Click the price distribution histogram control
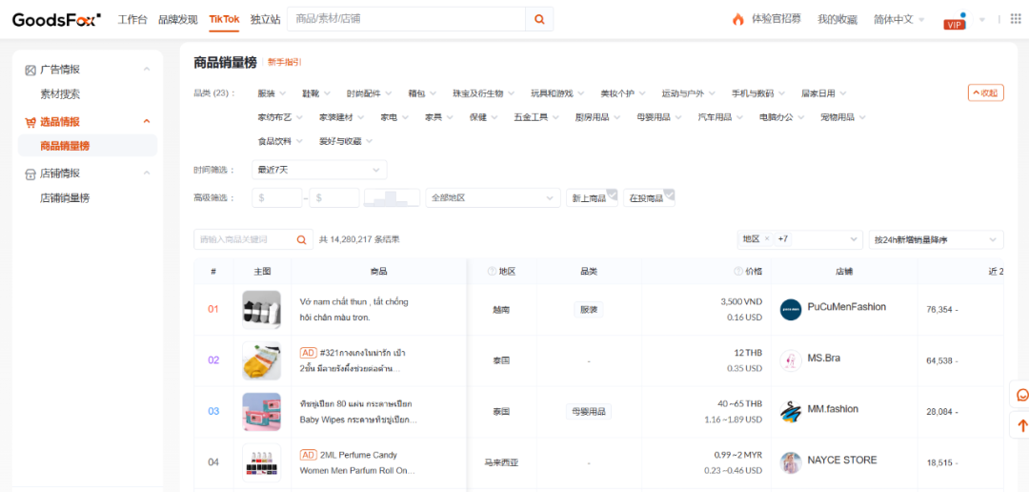Viewport: 1029px width, 492px height. click(392, 197)
